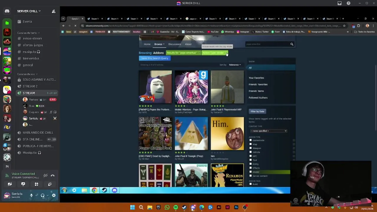Check the NPC addon type box
Screen dimensions: 377x212
tap(251, 156)
